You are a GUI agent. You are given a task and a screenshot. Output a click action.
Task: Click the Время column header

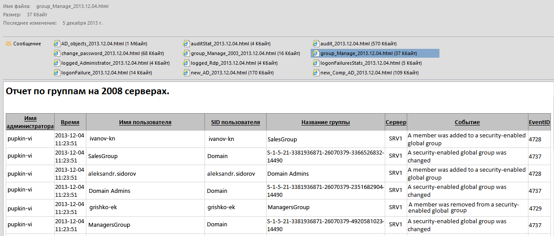point(70,122)
